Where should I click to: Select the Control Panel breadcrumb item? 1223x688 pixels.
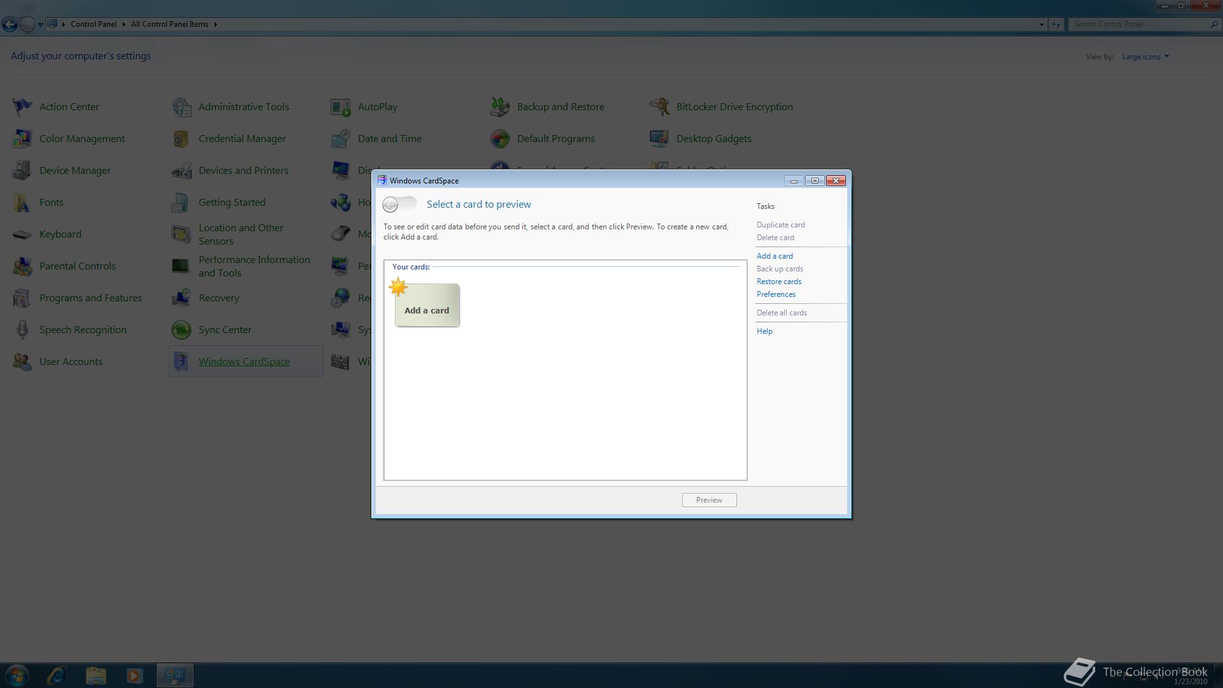(x=93, y=24)
